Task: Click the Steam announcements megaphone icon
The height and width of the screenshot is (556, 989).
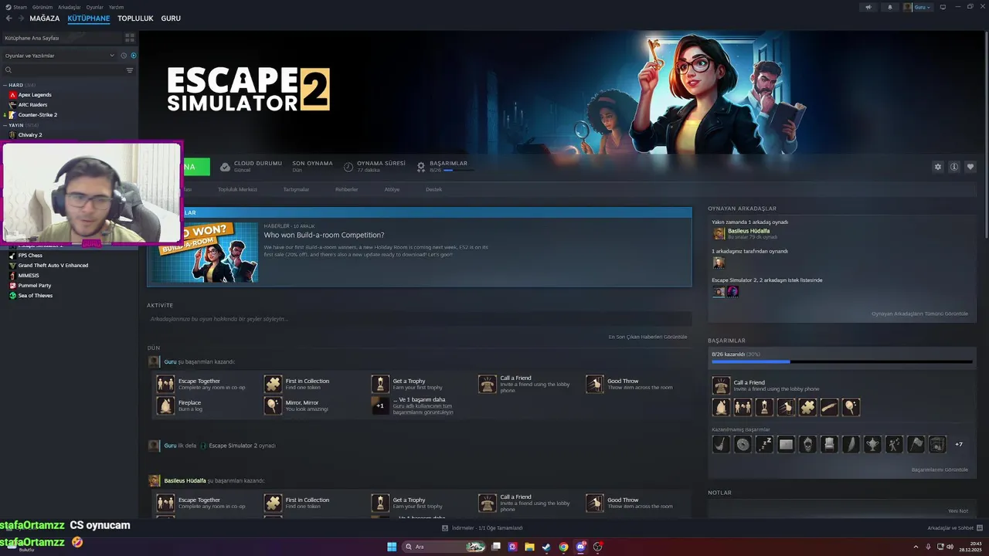Action: pyautogui.click(x=868, y=7)
